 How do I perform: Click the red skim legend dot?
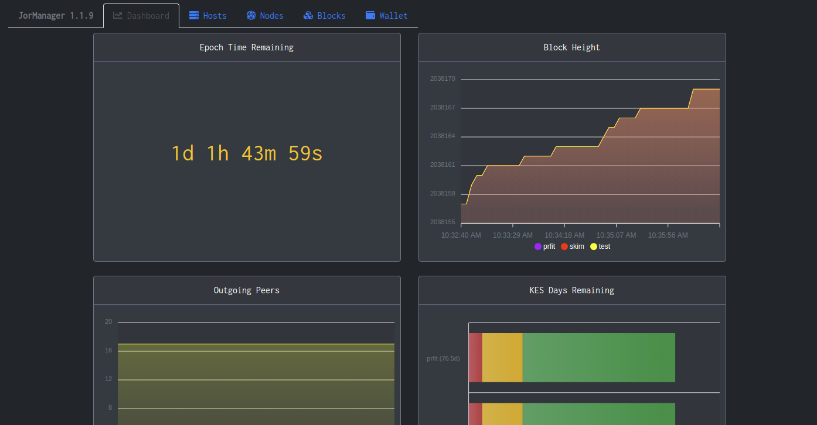564,246
